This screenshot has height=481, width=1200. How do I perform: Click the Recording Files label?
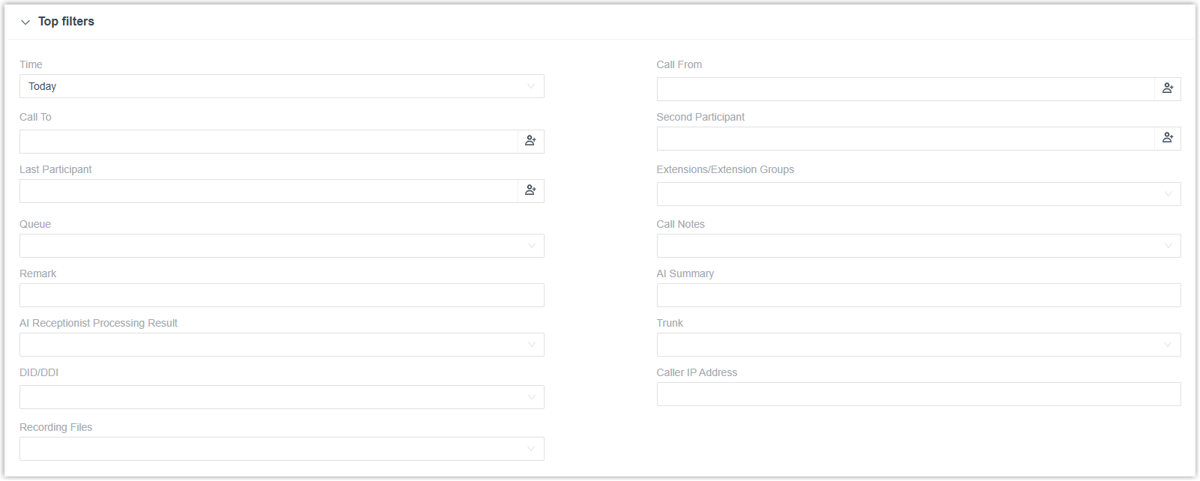[x=56, y=427]
